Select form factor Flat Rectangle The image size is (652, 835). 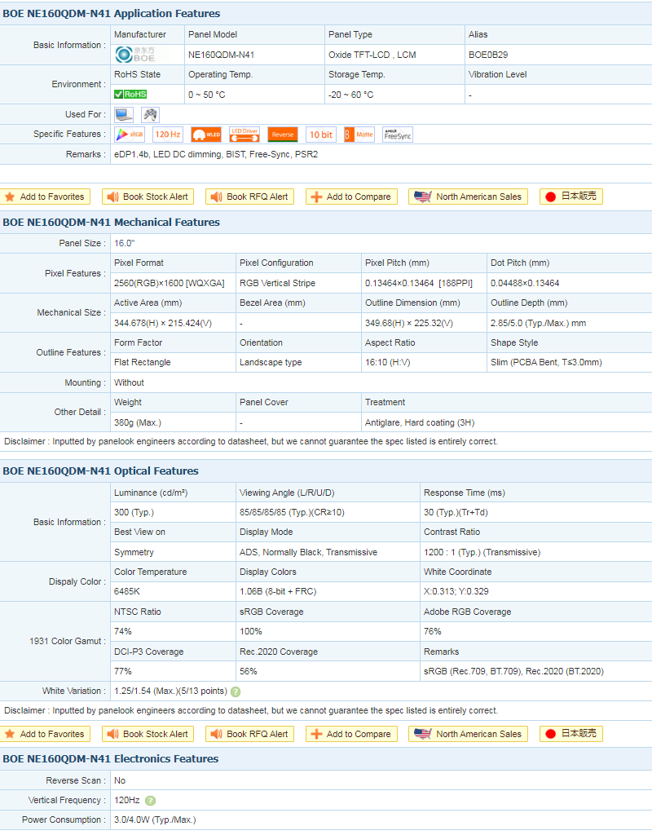(x=142, y=362)
